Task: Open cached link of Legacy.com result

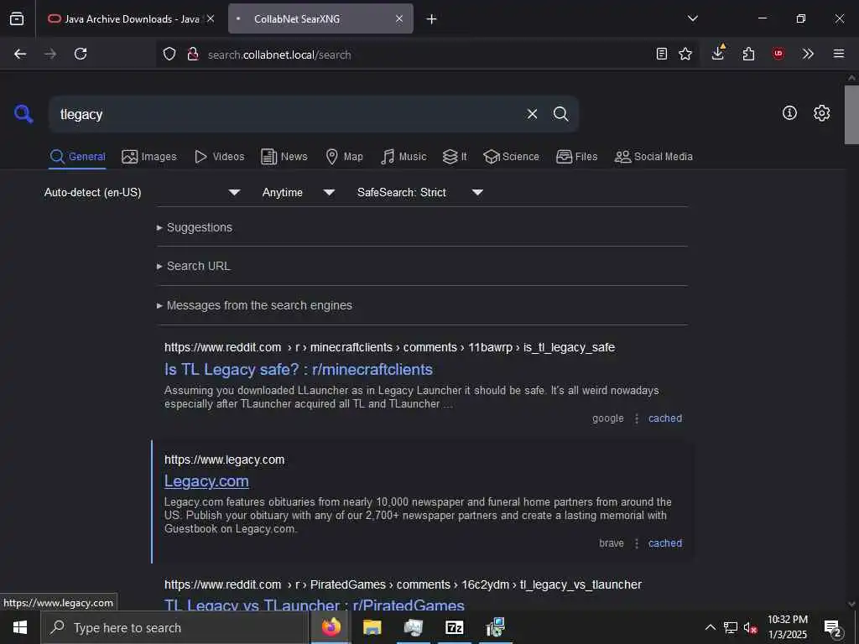Action: pos(665,543)
